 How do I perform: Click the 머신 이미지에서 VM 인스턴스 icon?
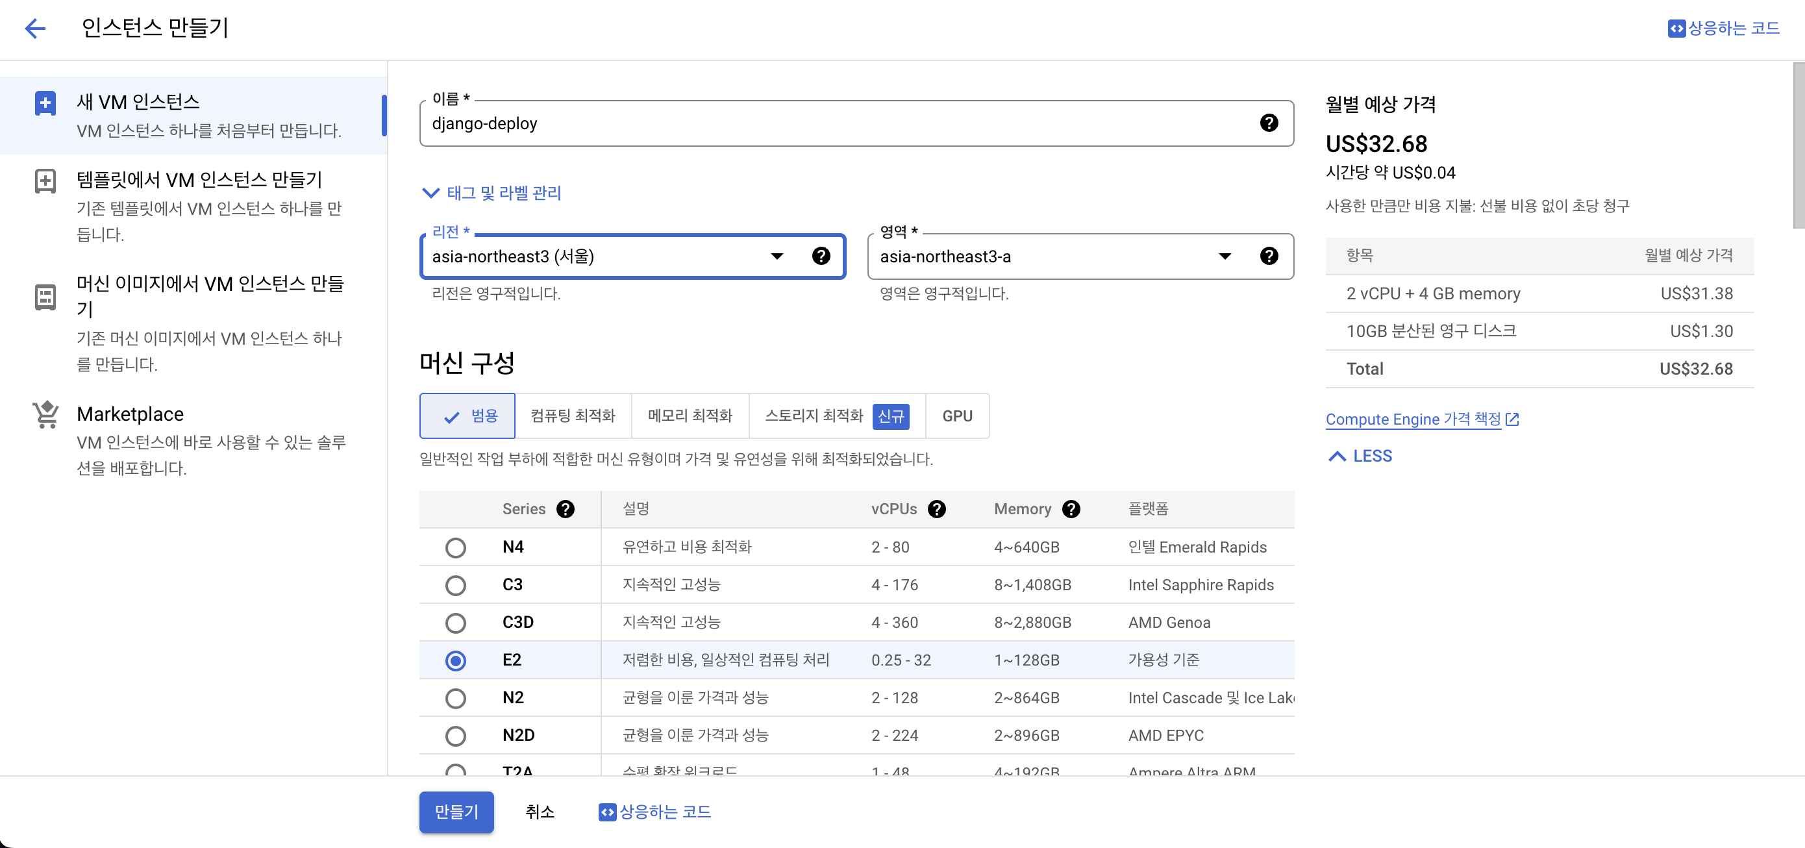[x=45, y=297]
